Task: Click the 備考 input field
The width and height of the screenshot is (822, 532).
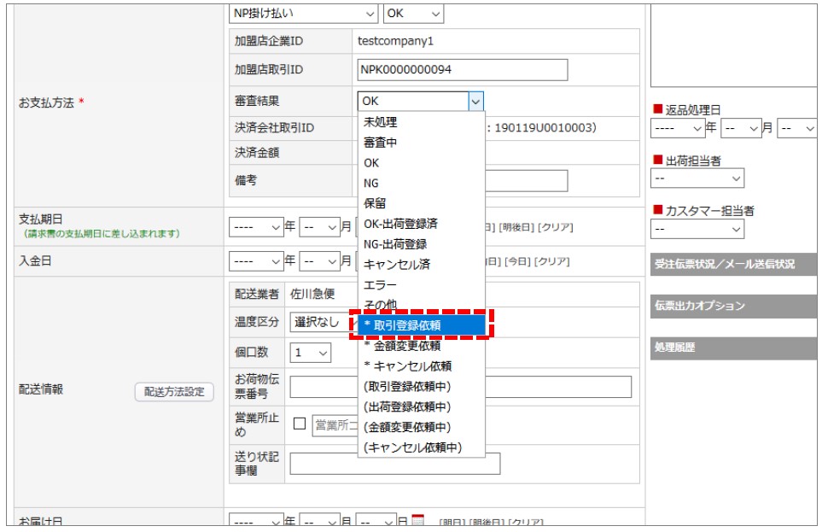Action: point(527,180)
